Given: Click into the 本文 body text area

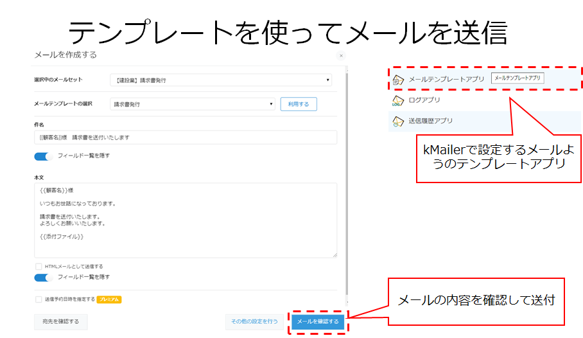Looking at the screenshot, I should [x=186, y=220].
